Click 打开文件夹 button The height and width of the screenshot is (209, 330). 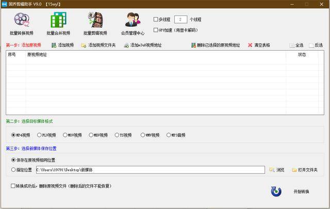pyautogui.click(x=304, y=170)
